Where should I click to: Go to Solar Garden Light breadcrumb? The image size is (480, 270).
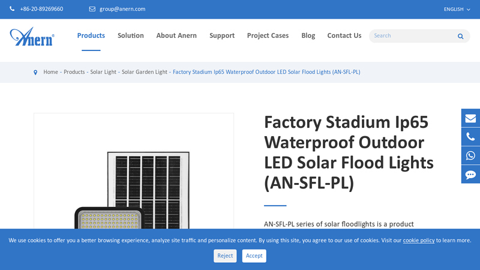[x=145, y=72]
